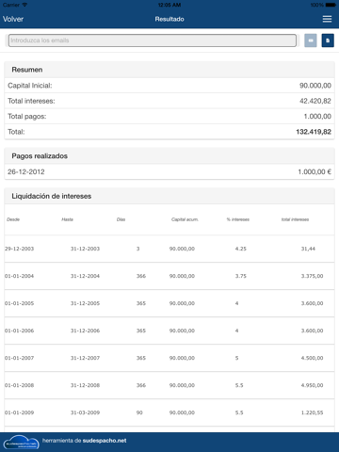Tap the 3.75 interest rate
Screen dimensions: 339x452
pyautogui.click(x=241, y=276)
